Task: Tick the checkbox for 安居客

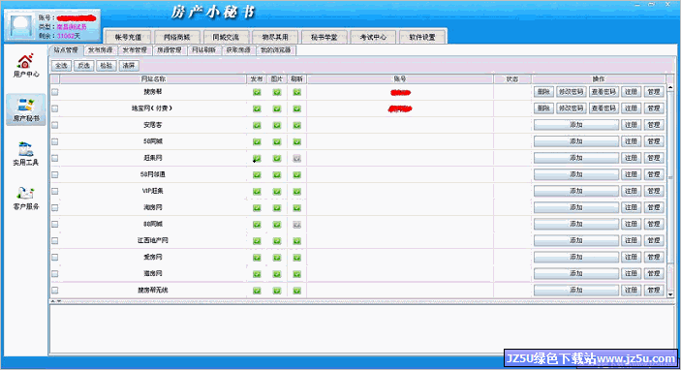Action: click(x=54, y=125)
